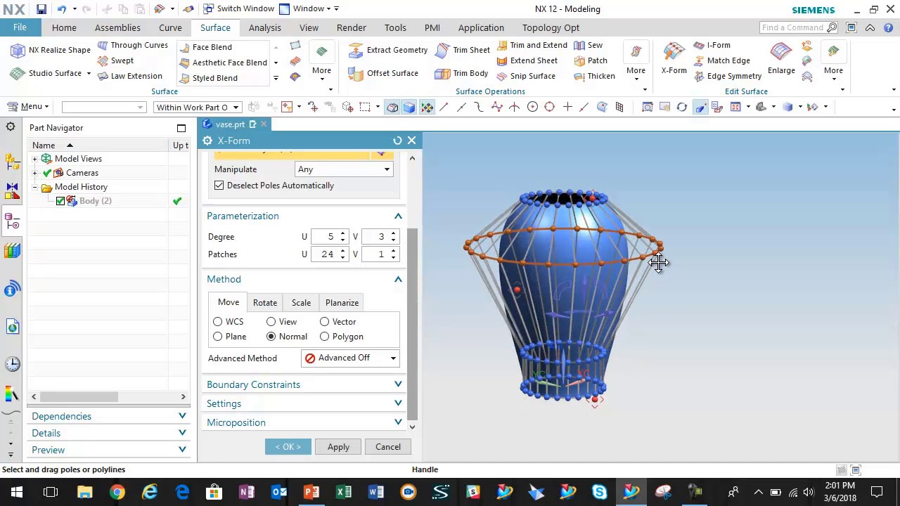Switch to the Home ribbon tab
900x506 pixels.
coord(64,27)
